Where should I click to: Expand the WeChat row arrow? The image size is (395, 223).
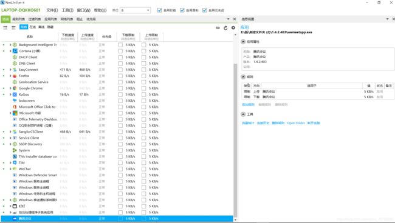pyautogui.click(x=10, y=168)
